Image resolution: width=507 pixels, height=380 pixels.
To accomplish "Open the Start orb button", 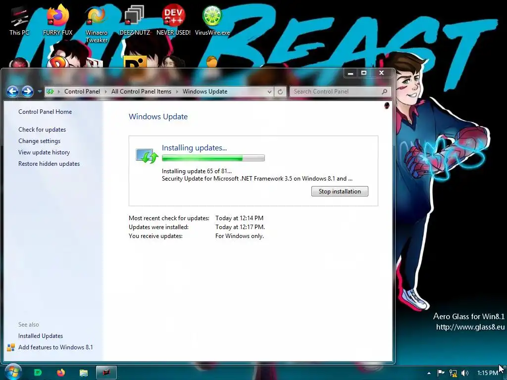I will 12,372.
